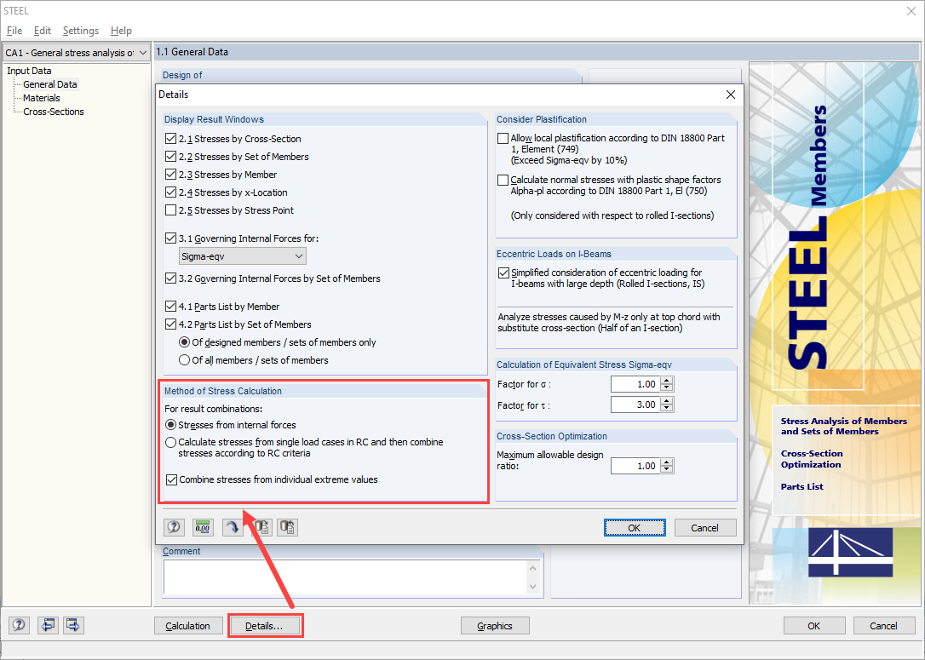925x660 pixels.
Task: Click the Details... button
Action: coord(265,626)
